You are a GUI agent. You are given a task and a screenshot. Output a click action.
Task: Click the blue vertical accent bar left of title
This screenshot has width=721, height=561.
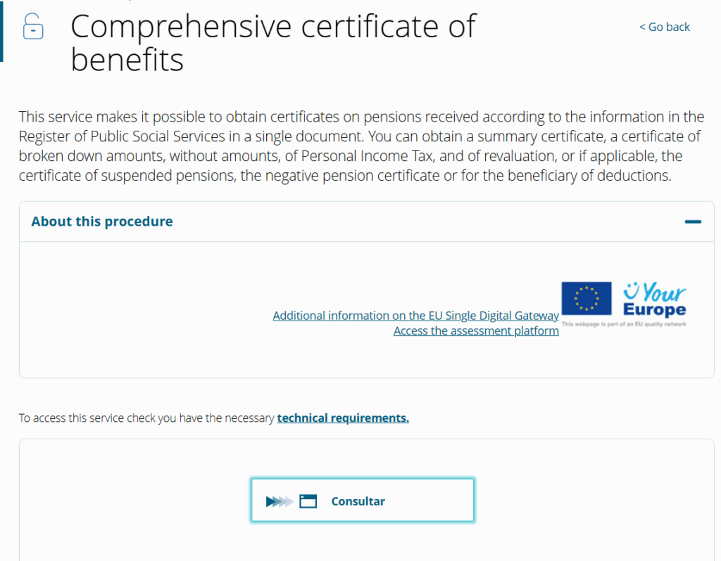click(2, 30)
